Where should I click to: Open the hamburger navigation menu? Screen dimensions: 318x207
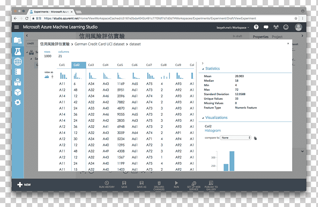tap(16, 27)
